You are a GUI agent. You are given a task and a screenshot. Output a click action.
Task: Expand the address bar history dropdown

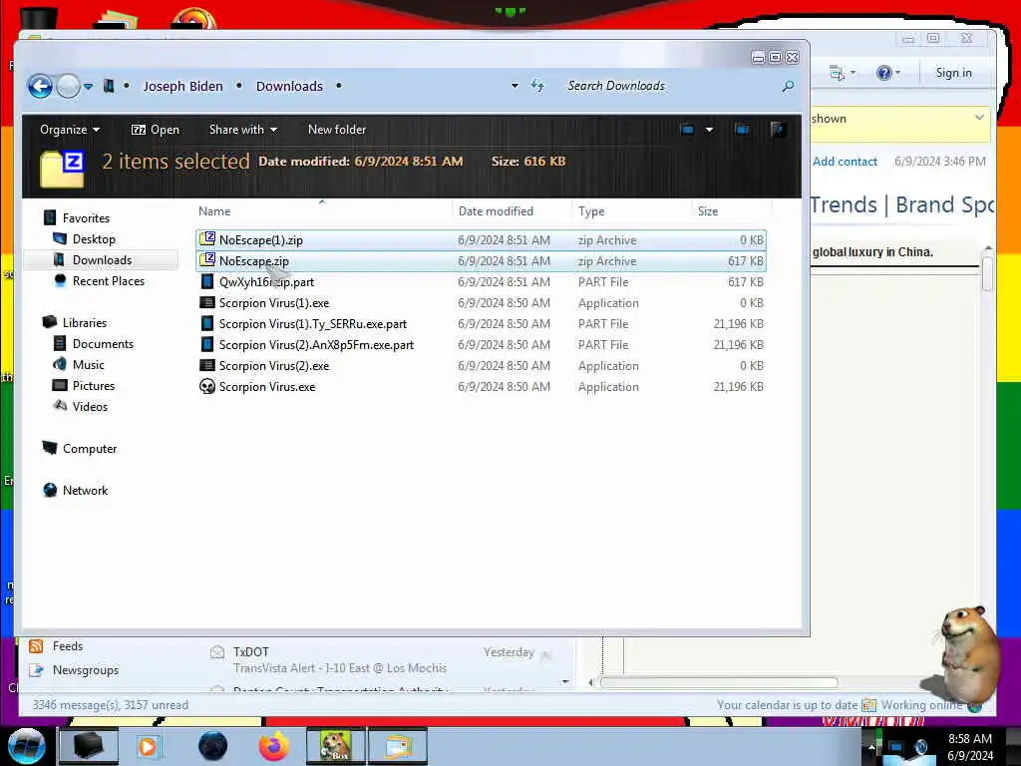click(x=514, y=86)
